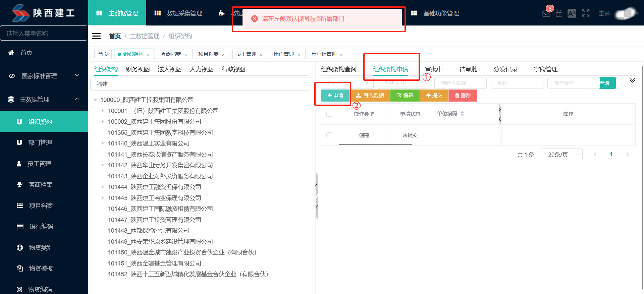Click the language translate icon
This screenshot has height=294, width=644.
pos(572,13)
